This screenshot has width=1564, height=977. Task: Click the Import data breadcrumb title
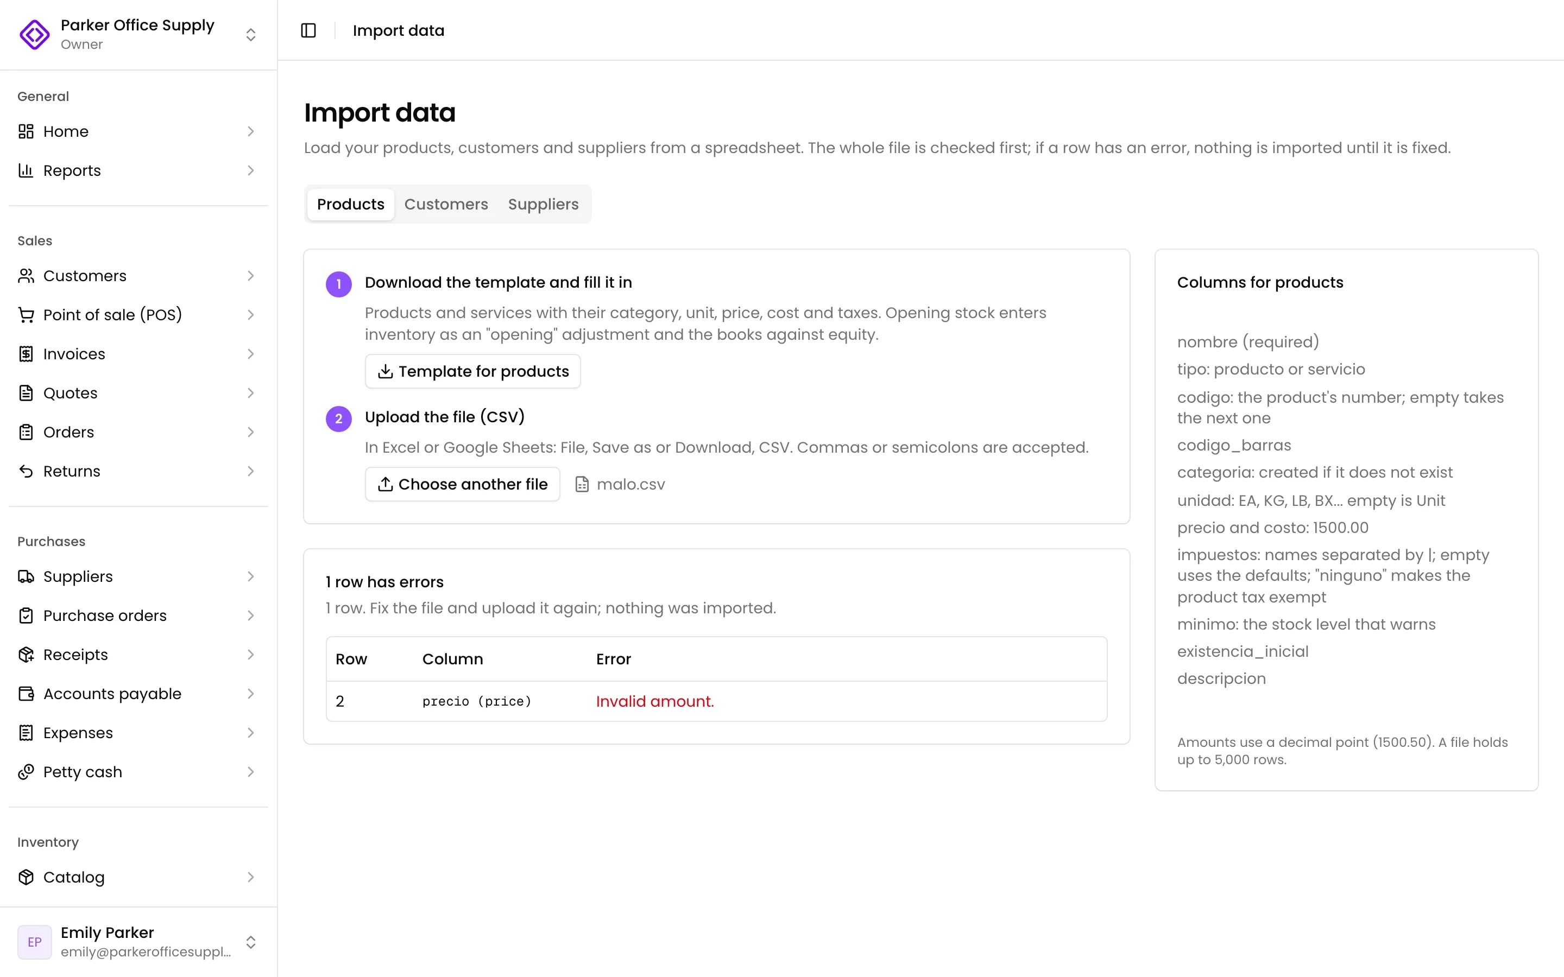(398, 30)
